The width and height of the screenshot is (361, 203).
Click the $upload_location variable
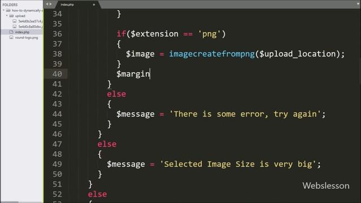(298, 54)
